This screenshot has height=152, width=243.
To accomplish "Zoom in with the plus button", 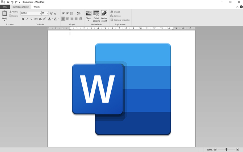I will (238, 149).
